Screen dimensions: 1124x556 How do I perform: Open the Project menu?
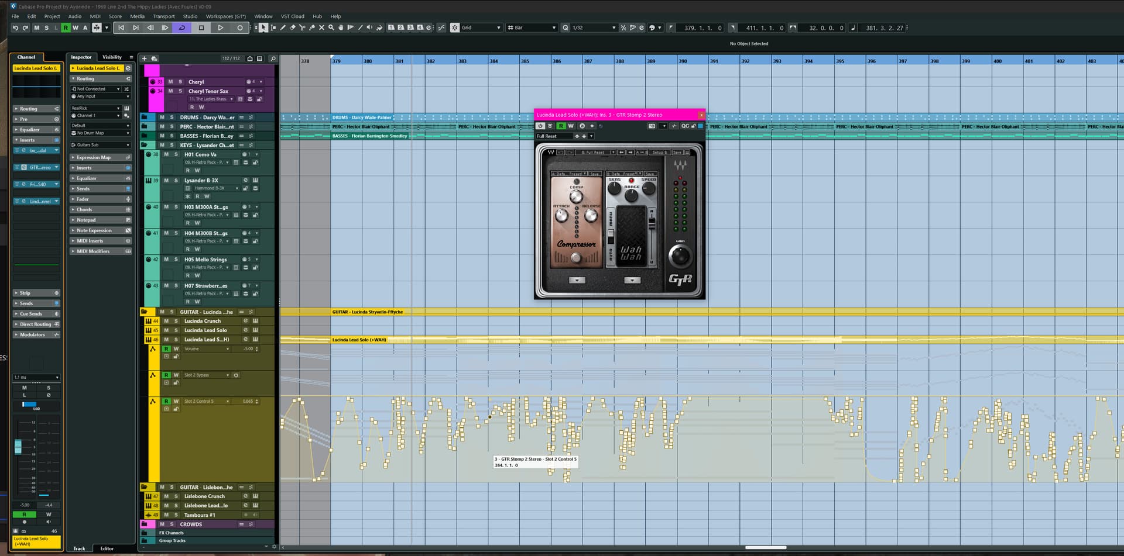coord(52,16)
